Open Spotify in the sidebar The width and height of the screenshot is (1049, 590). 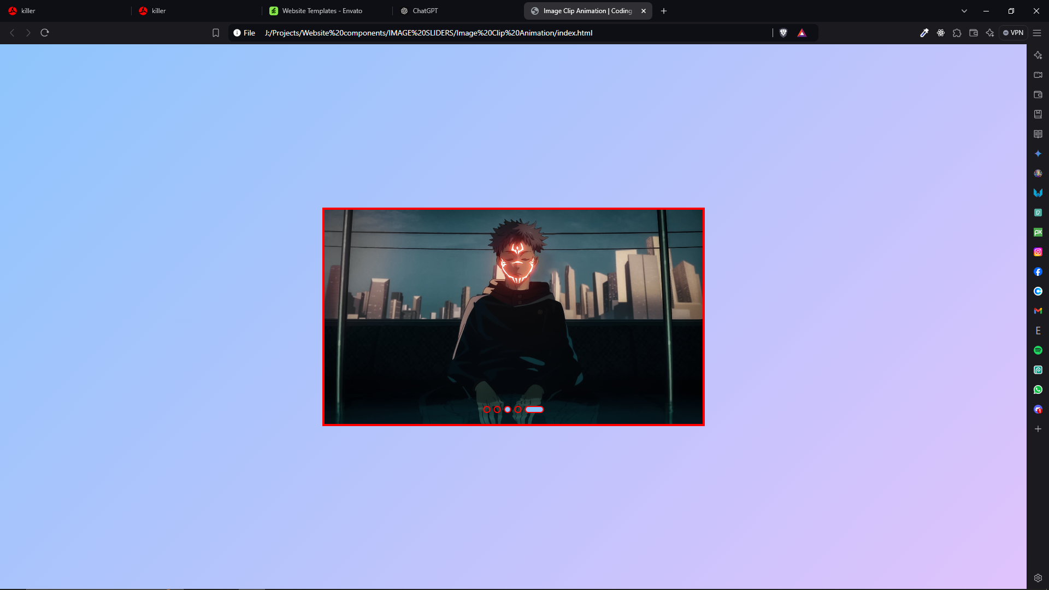pyautogui.click(x=1038, y=350)
